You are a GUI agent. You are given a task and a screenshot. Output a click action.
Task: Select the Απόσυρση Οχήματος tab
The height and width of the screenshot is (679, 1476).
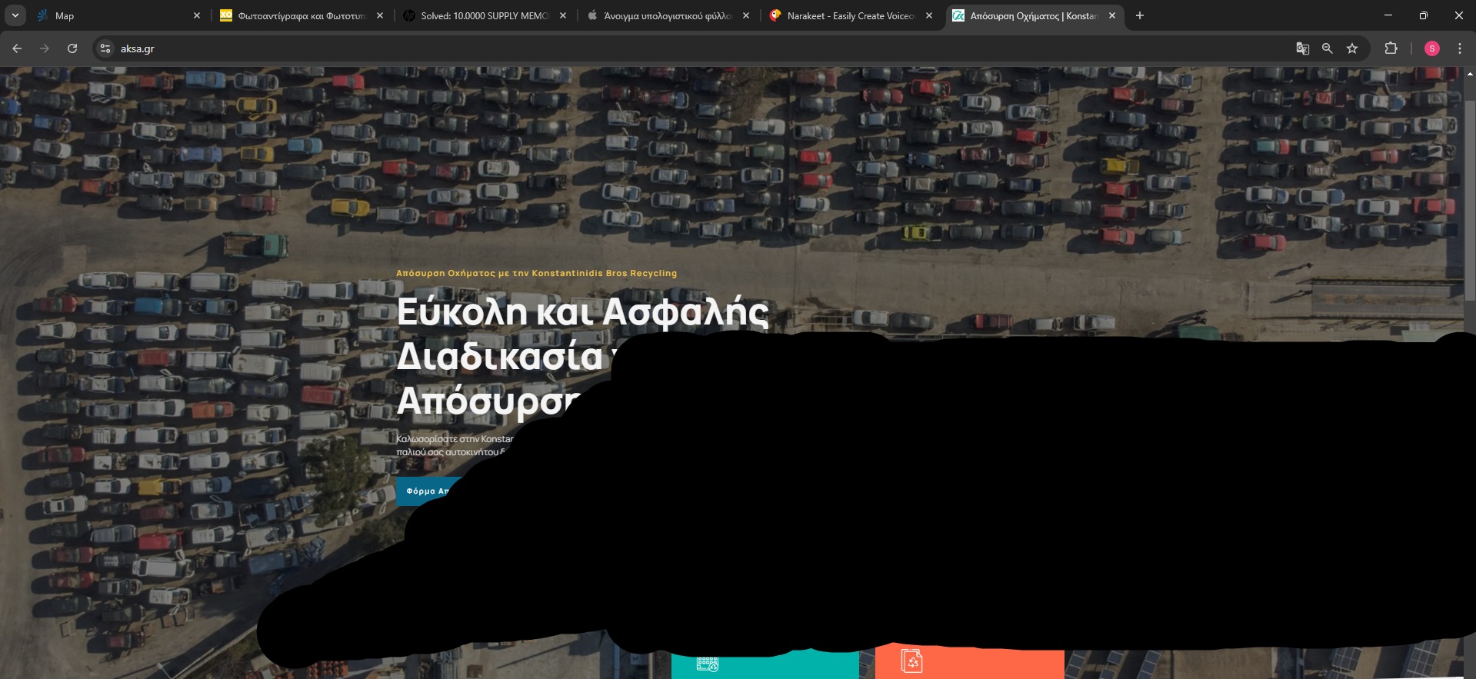(x=1034, y=15)
